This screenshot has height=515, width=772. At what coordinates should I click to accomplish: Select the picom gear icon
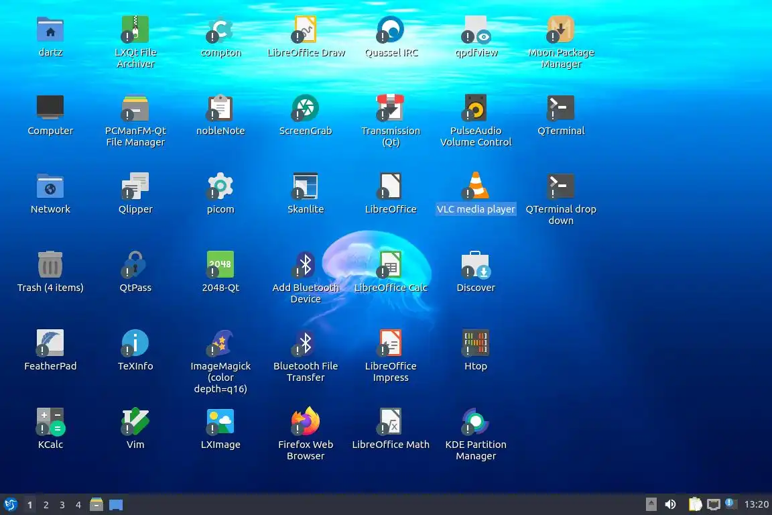220,186
